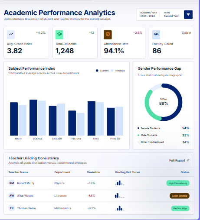Open the external link icon beside Full Report
The height and width of the screenshot is (220, 200).
pos(188,160)
